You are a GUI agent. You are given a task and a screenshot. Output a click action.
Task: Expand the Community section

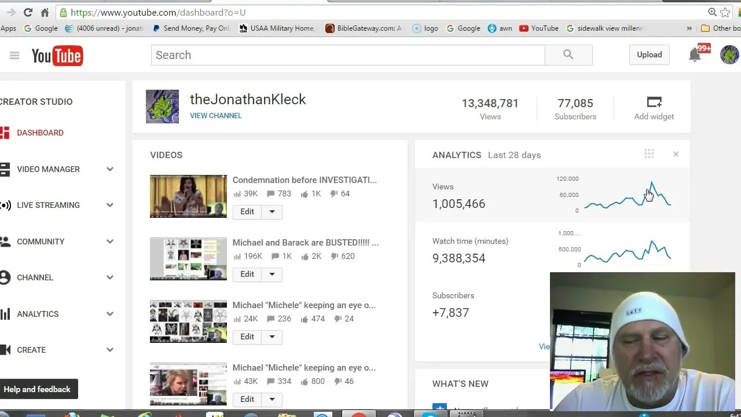(110, 242)
